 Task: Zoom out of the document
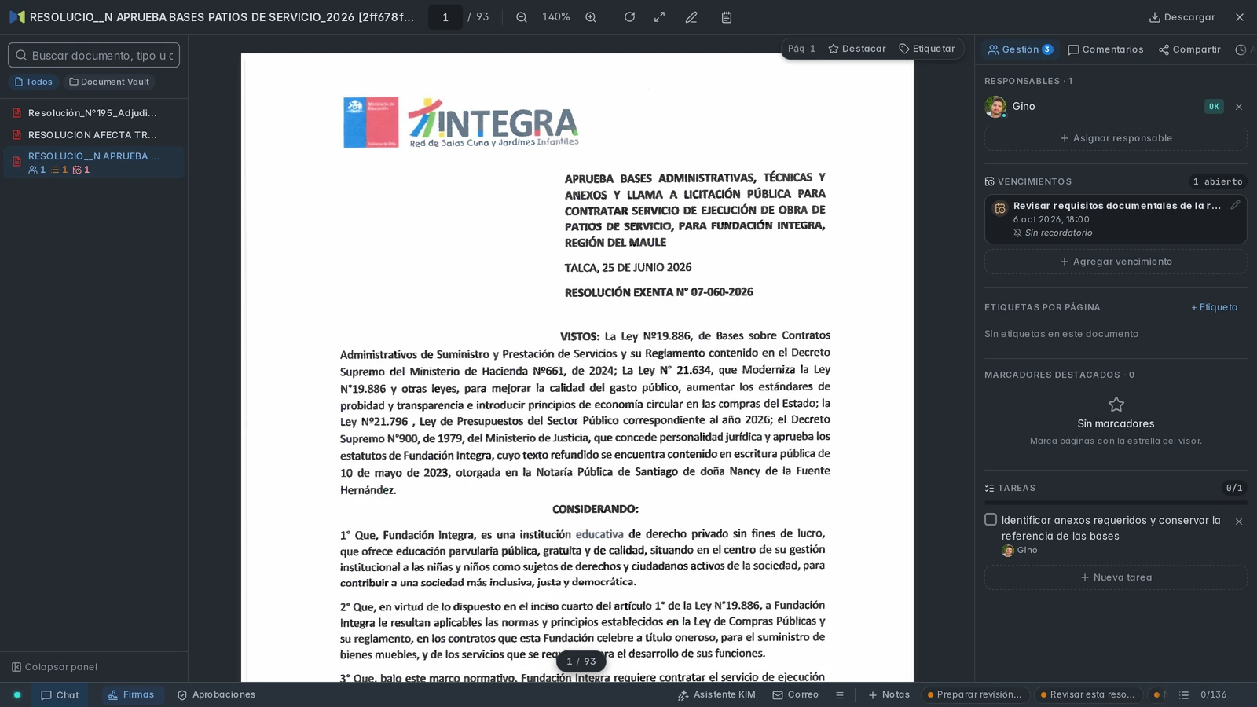(x=521, y=17)
